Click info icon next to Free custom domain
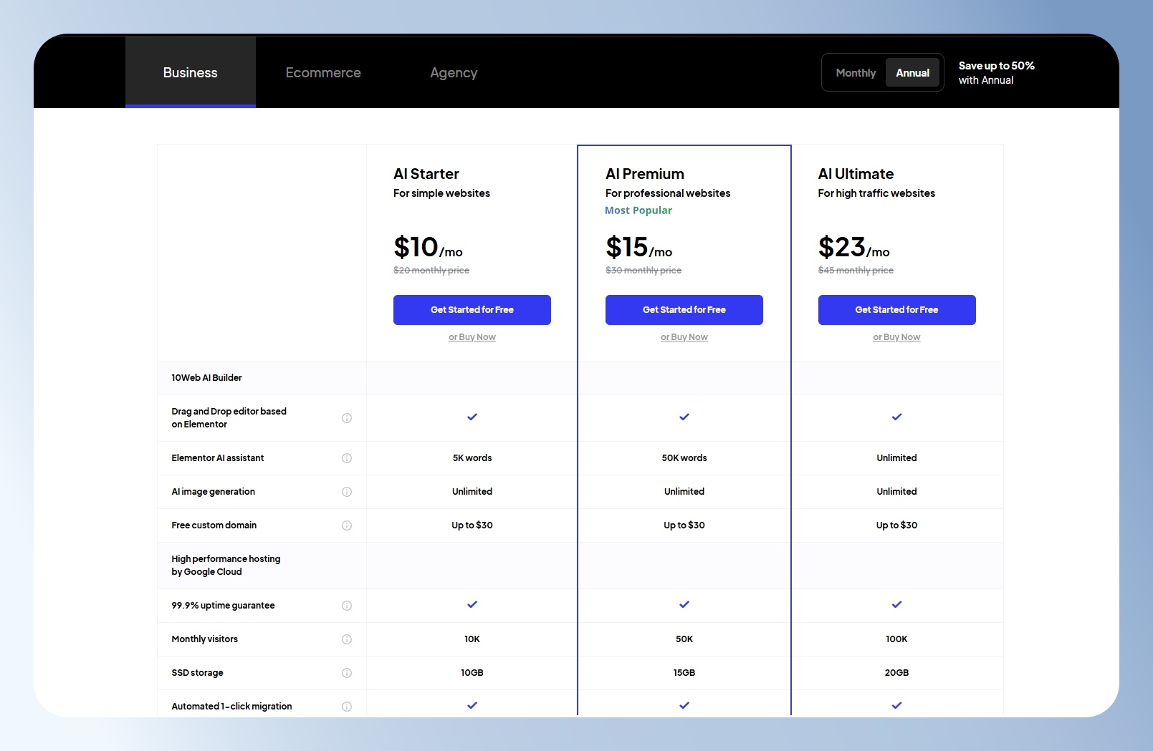Image resolution: width=1153 pixels, height=751 pixels. pyautogui.click(x=347, y=525)
